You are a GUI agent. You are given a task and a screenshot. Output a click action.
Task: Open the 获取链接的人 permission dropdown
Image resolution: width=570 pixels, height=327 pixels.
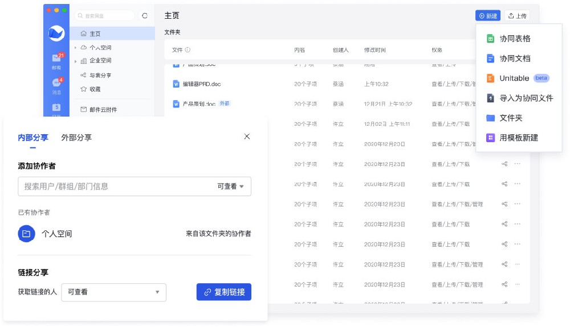point(113,292)
